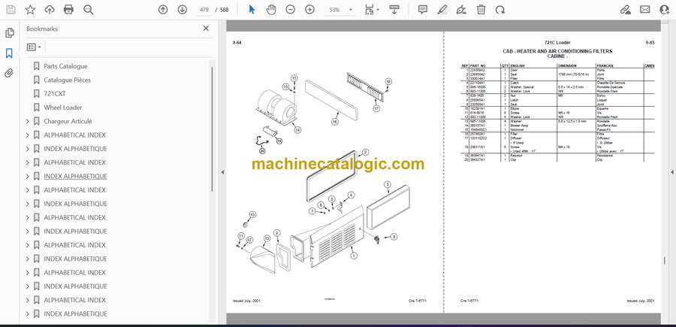Toggle the Bookmarks side panel icon

9,53
